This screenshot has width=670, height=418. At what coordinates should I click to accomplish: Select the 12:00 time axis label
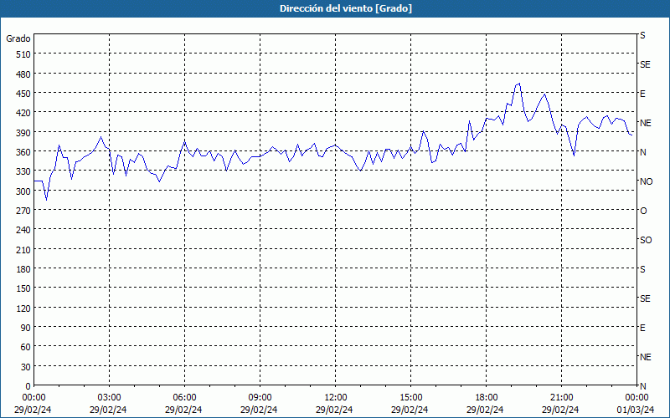pyautogui.click(x=336, y=398)
